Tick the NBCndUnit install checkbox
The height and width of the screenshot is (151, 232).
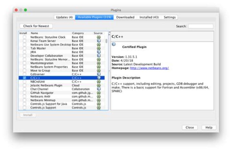[x=24, y=82]
